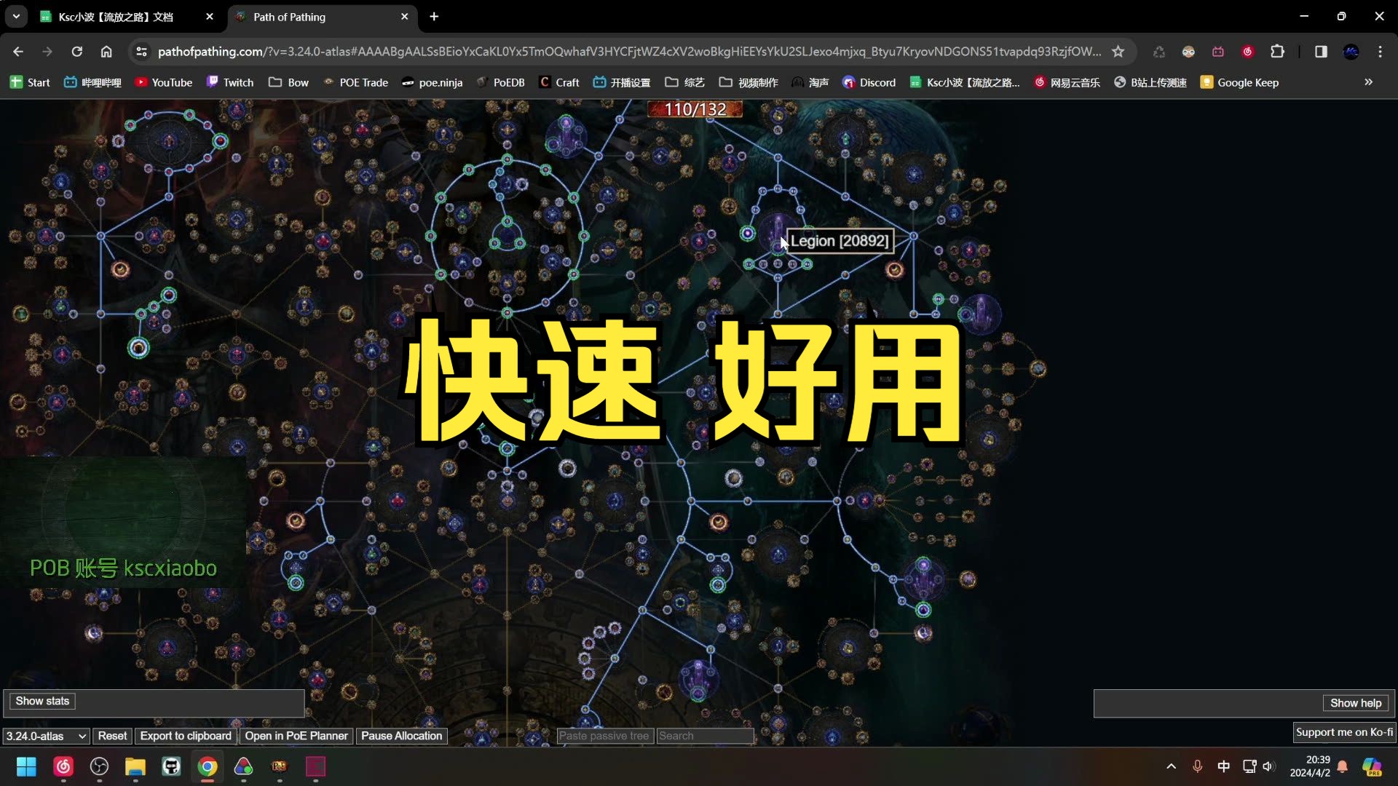Show more bookmarks chevron
This screenshot has height=786, width=1398.
click(x=1368, y=82)
